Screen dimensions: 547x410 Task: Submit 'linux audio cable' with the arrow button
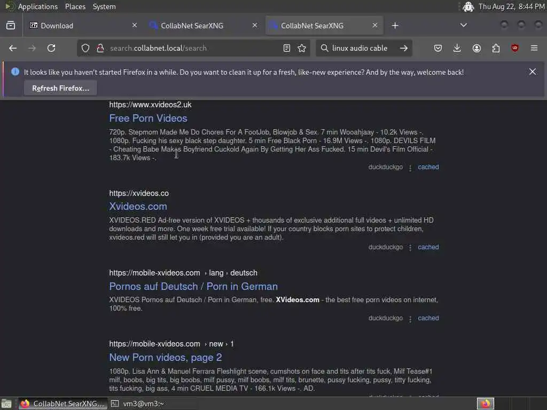tap(404, 48)
